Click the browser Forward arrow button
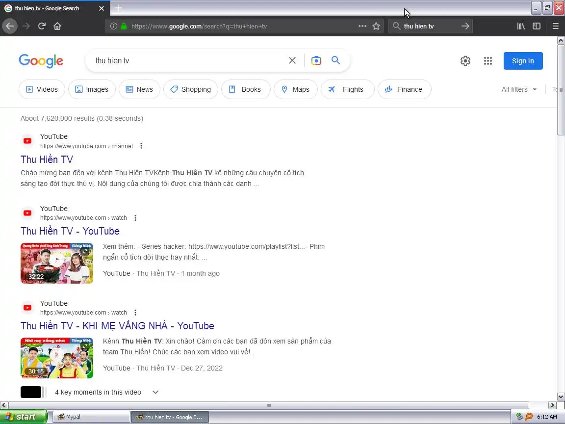Screen dimensions: 565x424 26,26
